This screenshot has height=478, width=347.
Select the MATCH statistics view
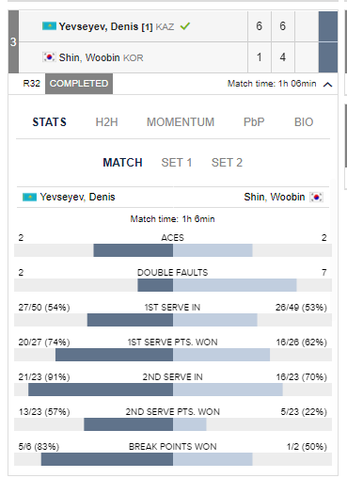coord(123,163)
